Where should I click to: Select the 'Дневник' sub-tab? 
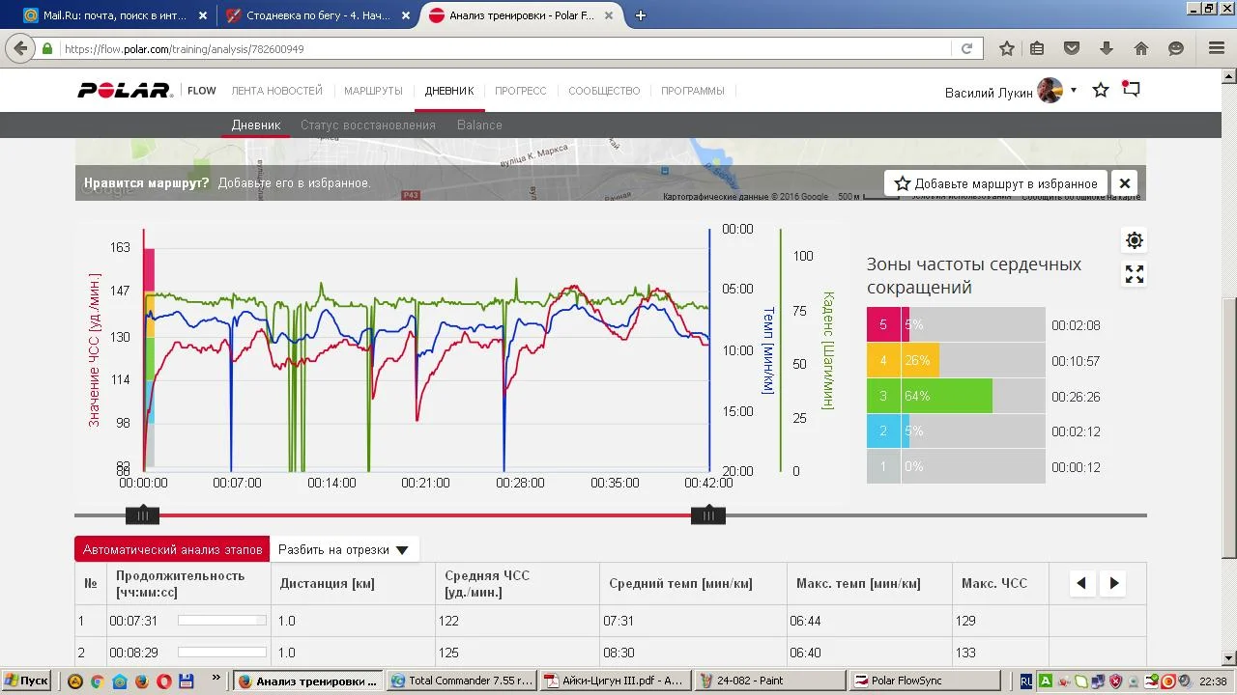coord(256,125)
